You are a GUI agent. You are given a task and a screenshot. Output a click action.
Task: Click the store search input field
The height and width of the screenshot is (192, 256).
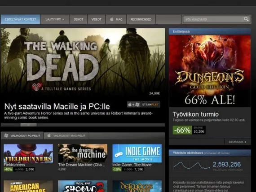point(213,19)
